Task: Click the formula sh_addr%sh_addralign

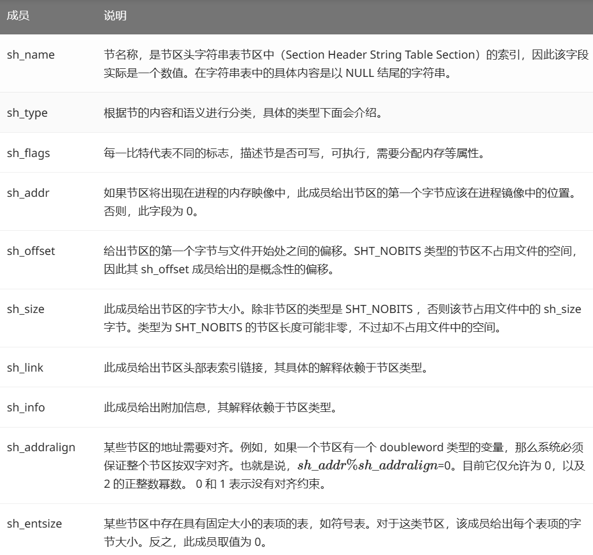Action: 368,466
